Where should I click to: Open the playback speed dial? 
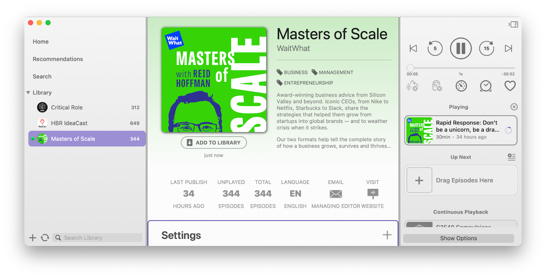[461, 86]
